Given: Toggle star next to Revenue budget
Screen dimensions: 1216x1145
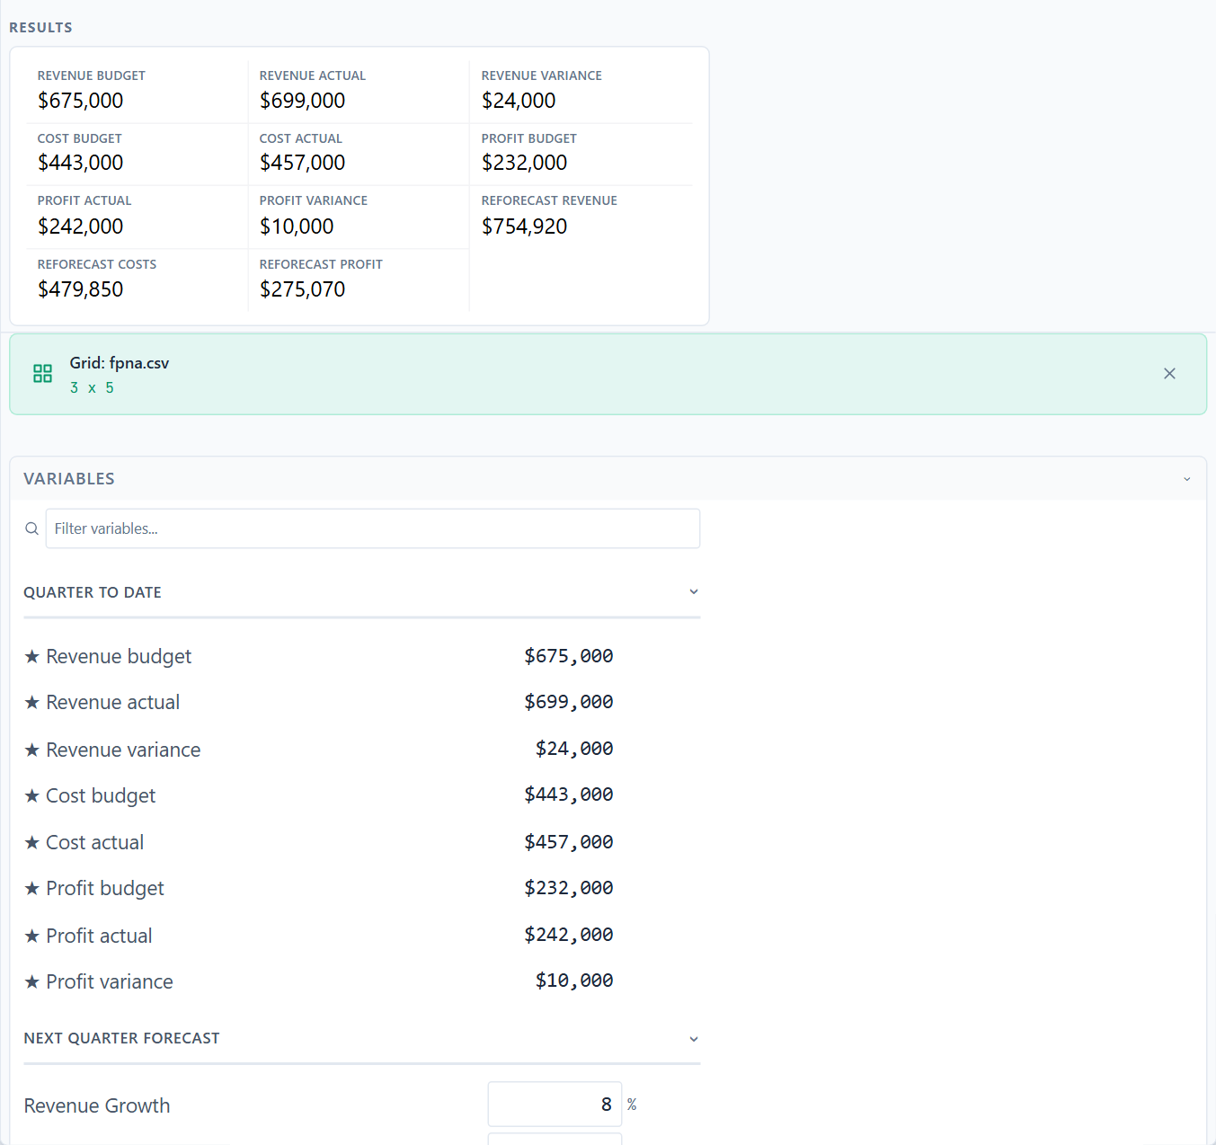Looking at the screenshot, I should coord(32,656).
